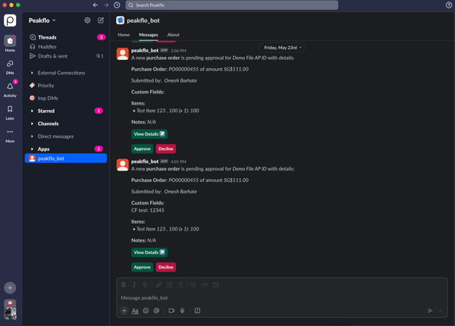Insert bulleted list in composer
The height and width of the screenshot is (326, 455).
coord(180,284)
